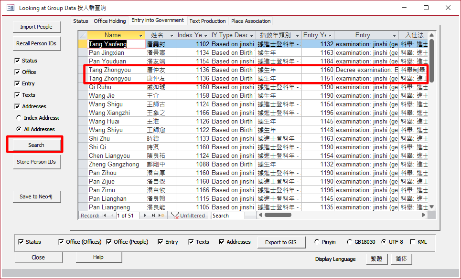
Task: Click the form icon in title bar
Action: 10,8
